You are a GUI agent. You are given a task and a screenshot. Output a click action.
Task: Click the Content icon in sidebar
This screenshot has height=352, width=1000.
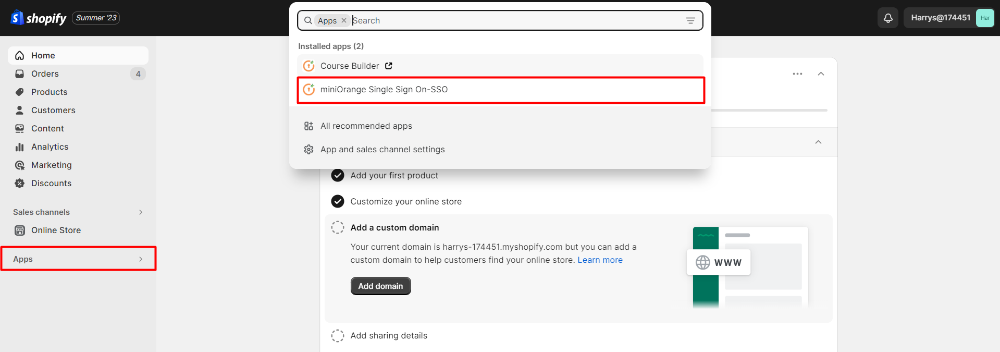20,128
